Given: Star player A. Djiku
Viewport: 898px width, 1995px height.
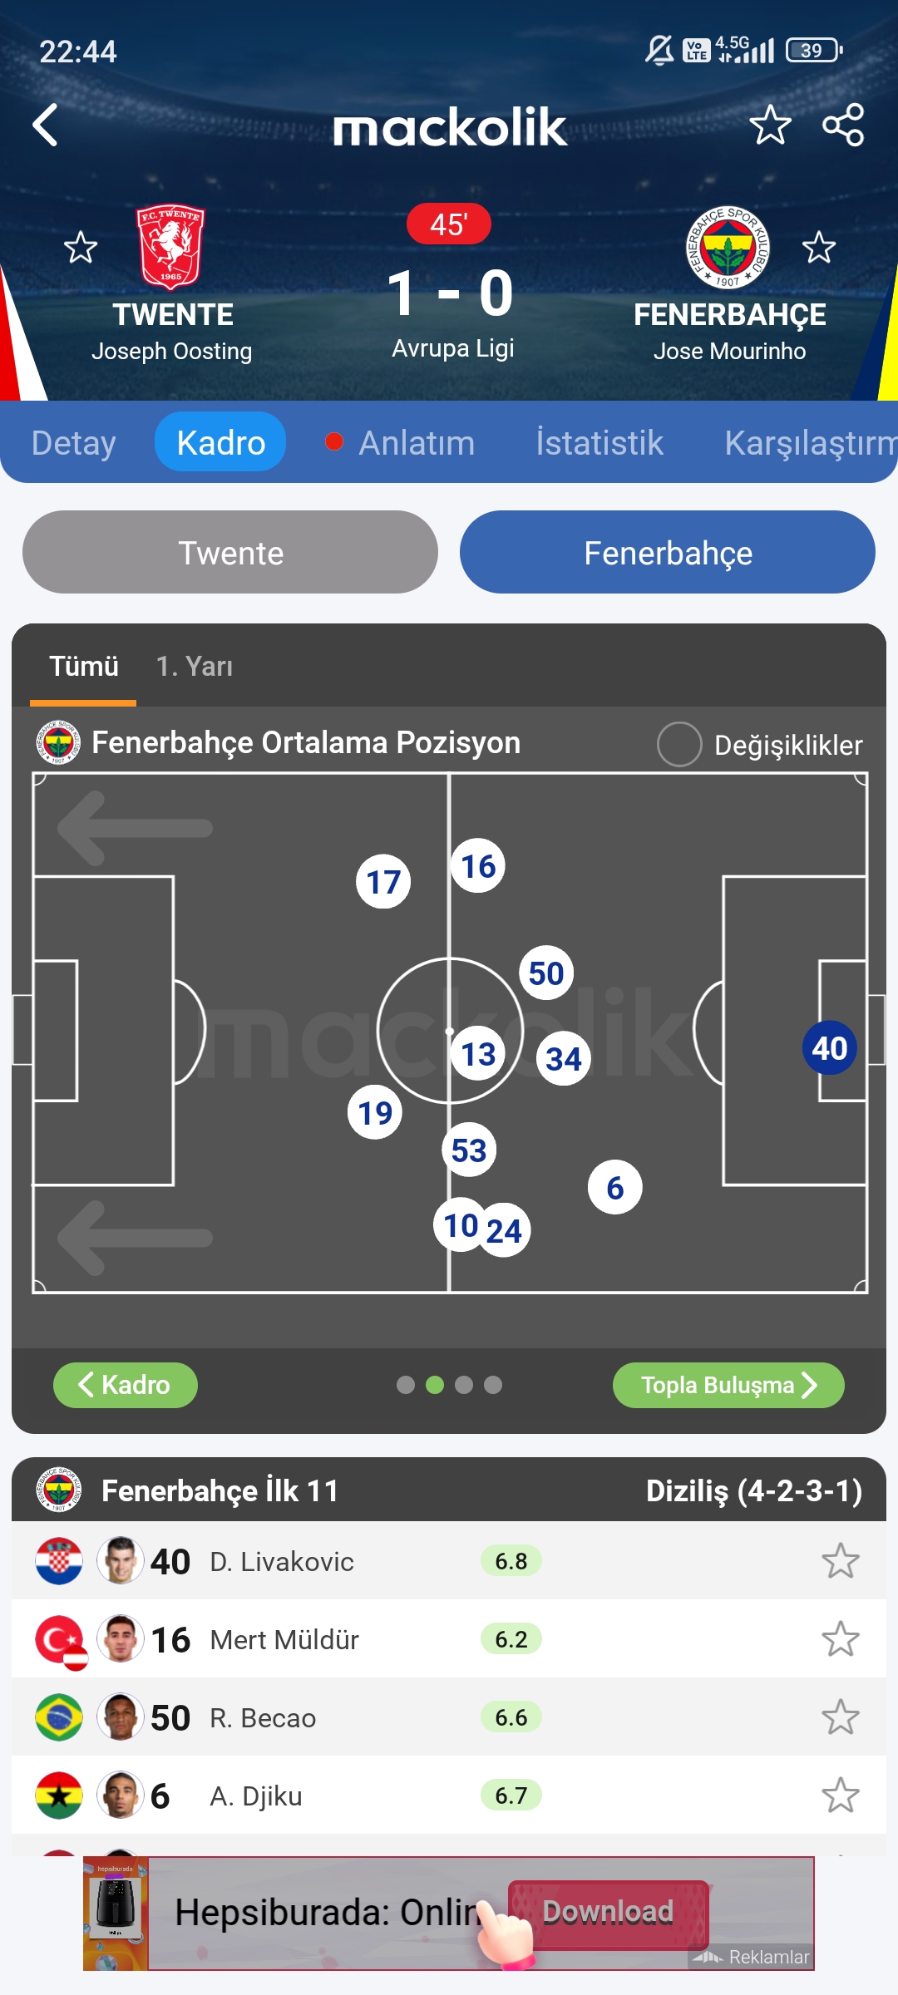Looking at the screenshot, I should pyautogui.click(x=841, y=1795).
